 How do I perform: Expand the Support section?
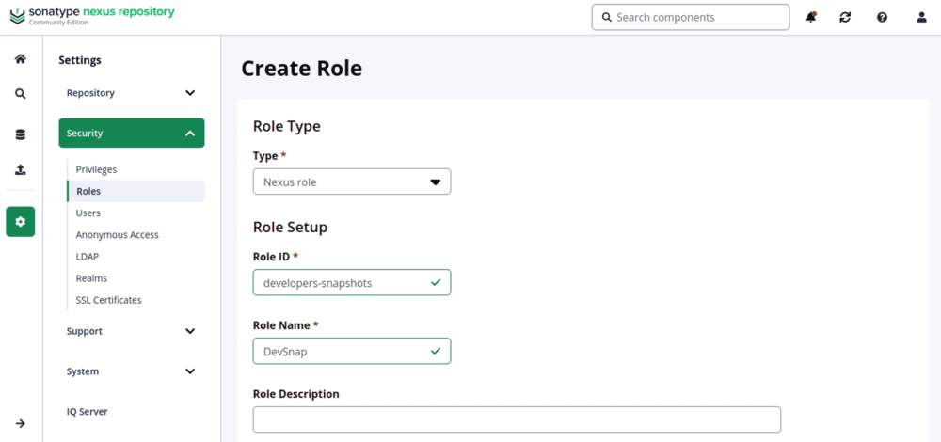[x=132, y=331]
